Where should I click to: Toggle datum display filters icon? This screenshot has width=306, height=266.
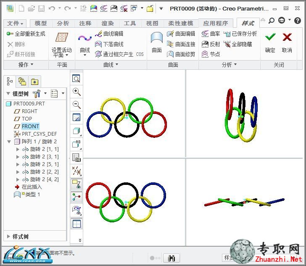tap(76, 171)
